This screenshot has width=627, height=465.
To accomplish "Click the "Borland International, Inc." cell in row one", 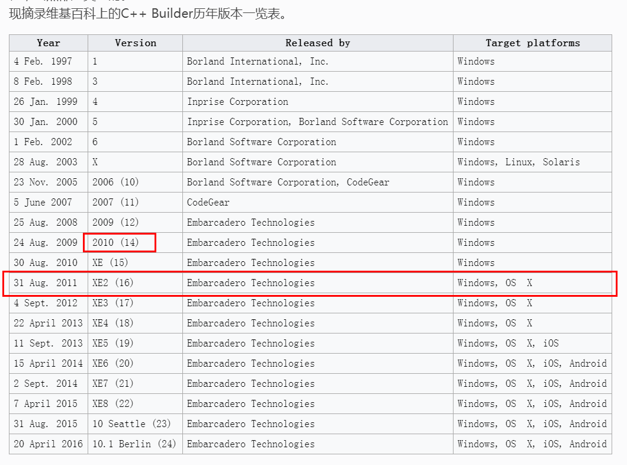I will pyautogui.click(x=249, y=61).
